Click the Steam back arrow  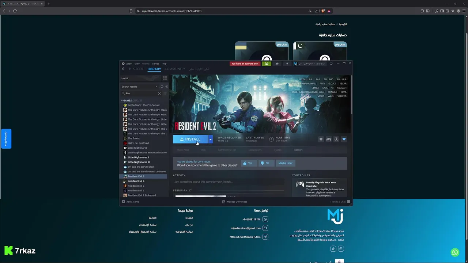coord(124,69)
